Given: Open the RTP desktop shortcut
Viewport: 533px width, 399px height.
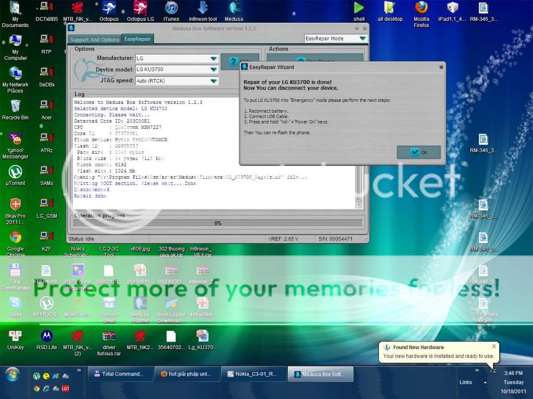Looking at the screenshot, I should [x=46, y=45].
